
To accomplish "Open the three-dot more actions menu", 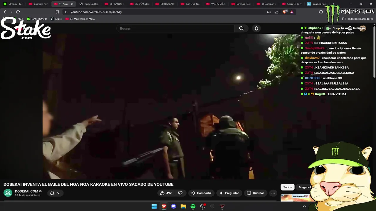I will 273,193.
